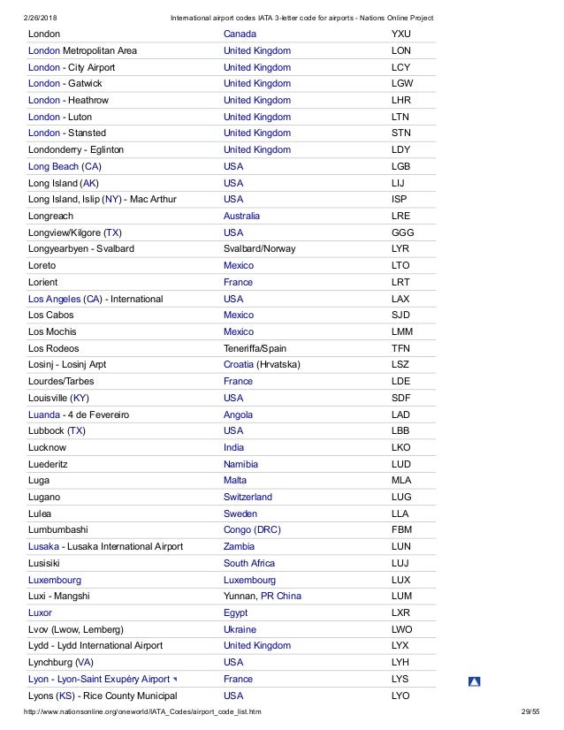Image resolution: width=564 pixels, height=730 pixels.
Task: Click the Ukraine country link
Action: 240,629
